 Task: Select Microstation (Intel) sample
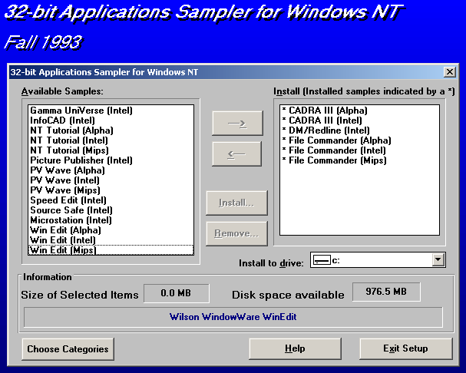[111, 220]
